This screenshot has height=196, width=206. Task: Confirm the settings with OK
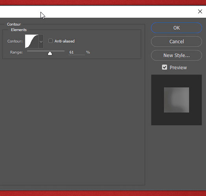(177, 28)
